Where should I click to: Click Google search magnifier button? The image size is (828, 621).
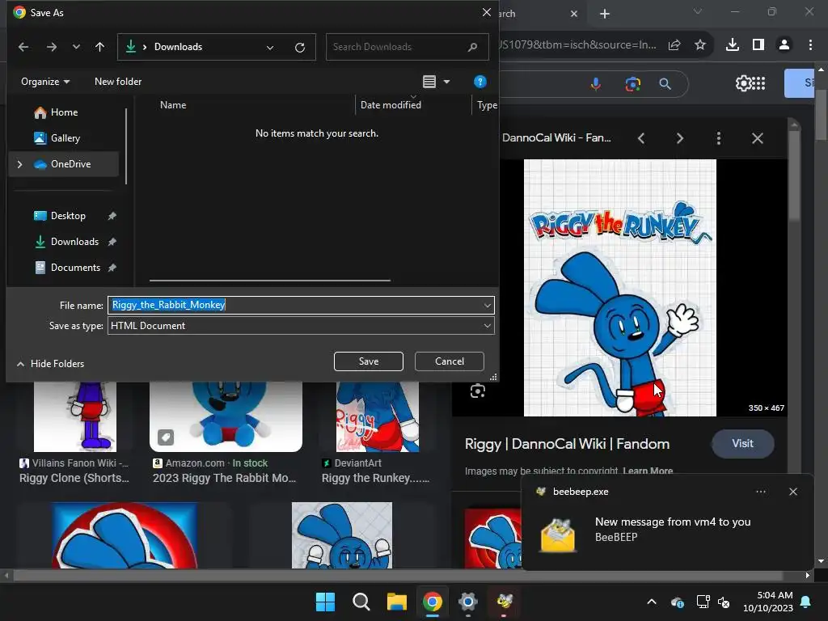(x=665, y=83)
